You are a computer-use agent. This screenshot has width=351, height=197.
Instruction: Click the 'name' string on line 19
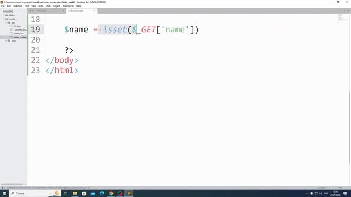[175, 30]
